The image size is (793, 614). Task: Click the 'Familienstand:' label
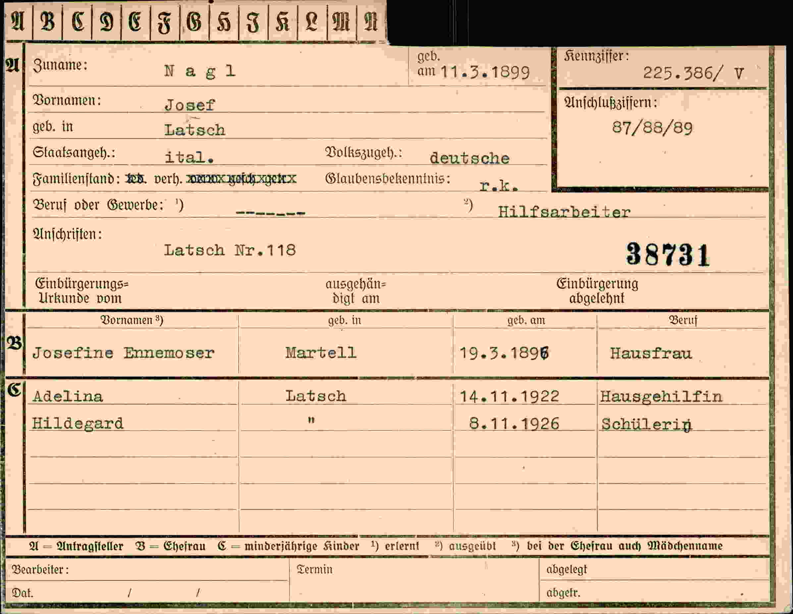click(x=77, y=179)
